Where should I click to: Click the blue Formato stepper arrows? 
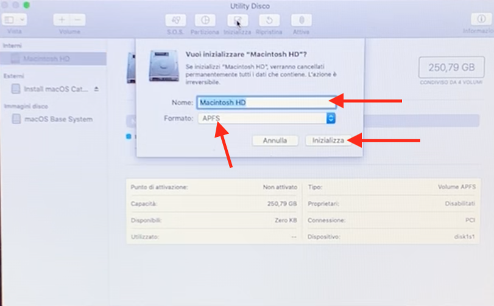(x=331, y=119)
